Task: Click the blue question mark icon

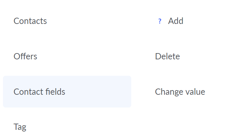Action: pos(160,21)
